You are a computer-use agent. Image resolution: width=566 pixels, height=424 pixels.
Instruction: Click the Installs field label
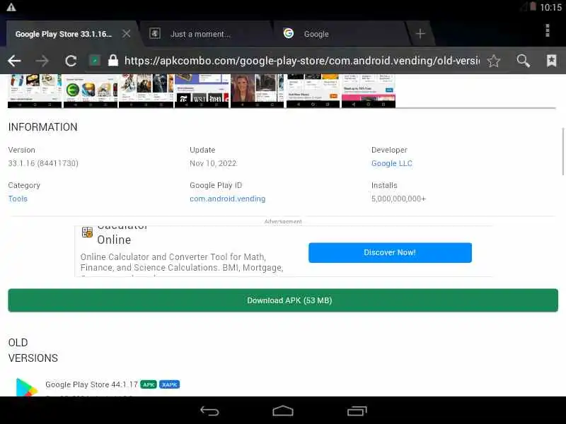(x=384, y=185)
